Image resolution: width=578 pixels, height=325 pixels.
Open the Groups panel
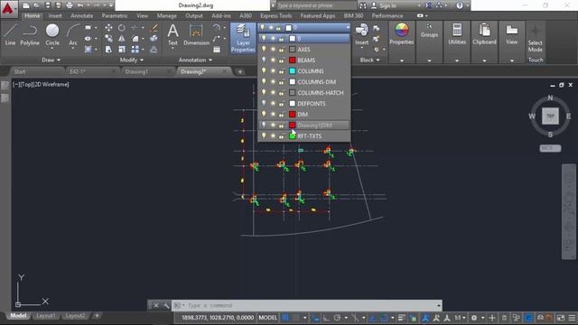[429, 30]
